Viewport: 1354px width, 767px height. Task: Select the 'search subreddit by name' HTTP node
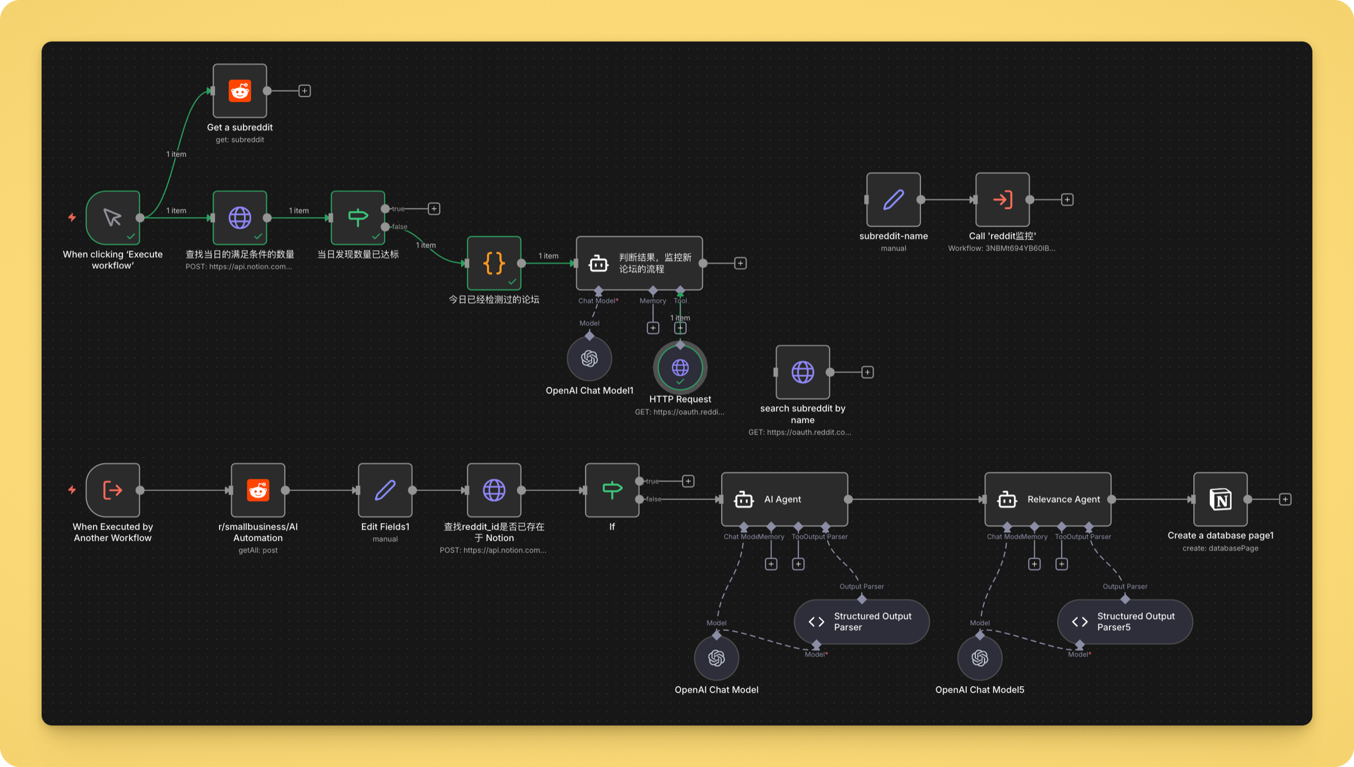pos(802,372)
